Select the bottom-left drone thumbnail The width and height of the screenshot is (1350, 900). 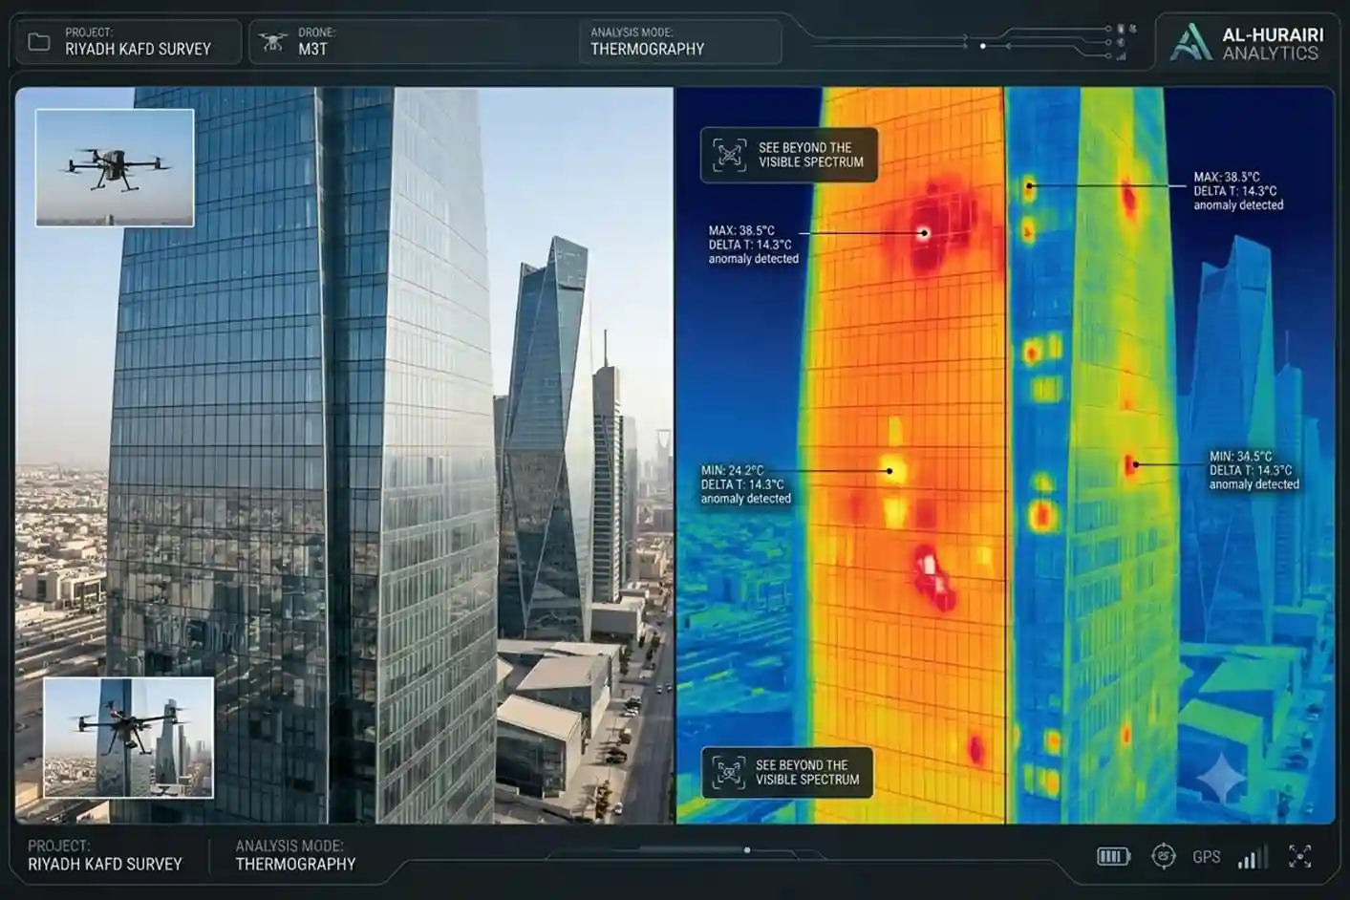coord(129,738)
